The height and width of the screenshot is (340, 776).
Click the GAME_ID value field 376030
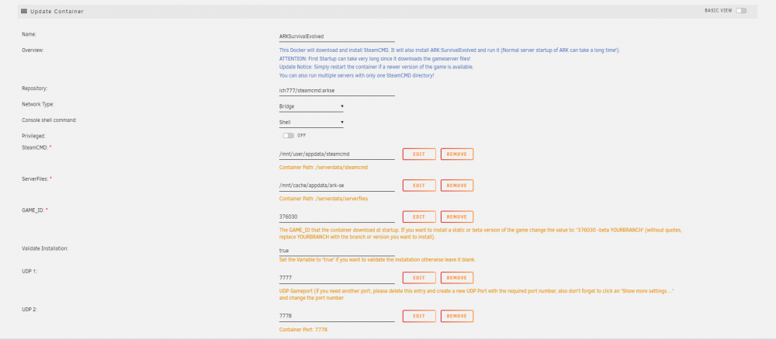[337, 217]
